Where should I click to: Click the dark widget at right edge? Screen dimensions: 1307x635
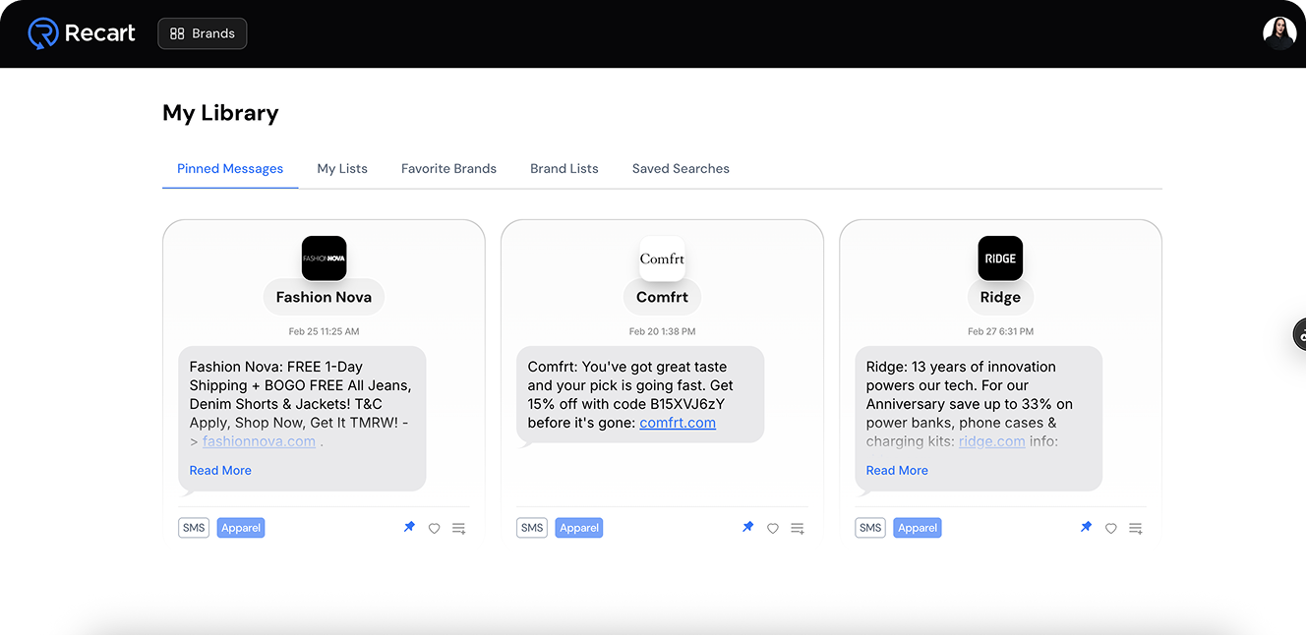coord(1299,335)
